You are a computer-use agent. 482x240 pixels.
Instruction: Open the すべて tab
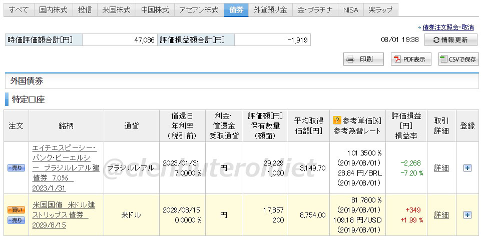pos(19,10)
